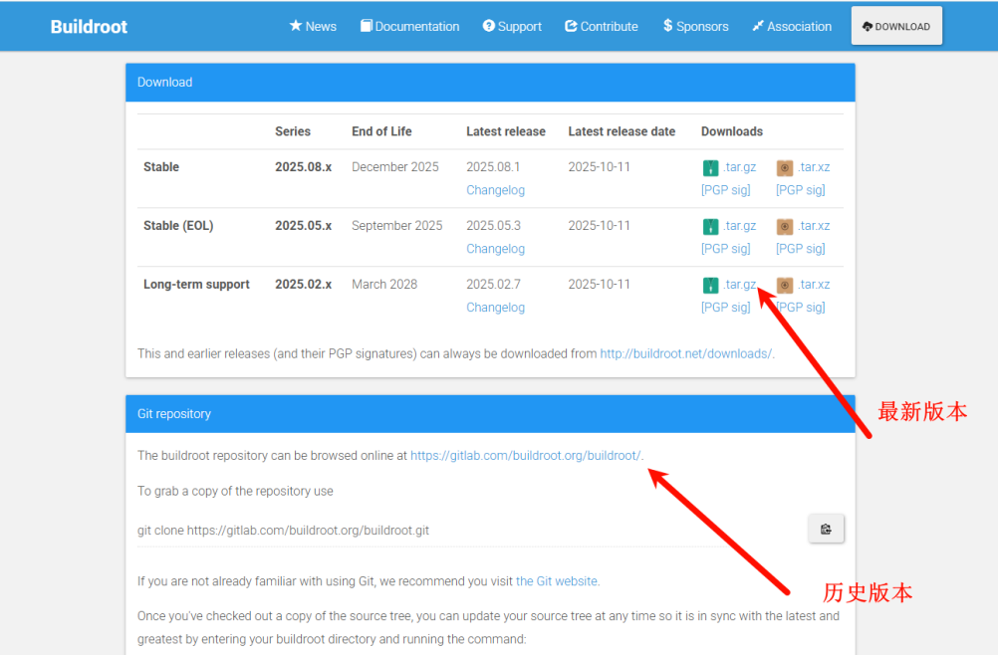Click the green archive icon for 2025.05.x
The height and width of the screenshot is (655, 998).
tap(710, 226)
